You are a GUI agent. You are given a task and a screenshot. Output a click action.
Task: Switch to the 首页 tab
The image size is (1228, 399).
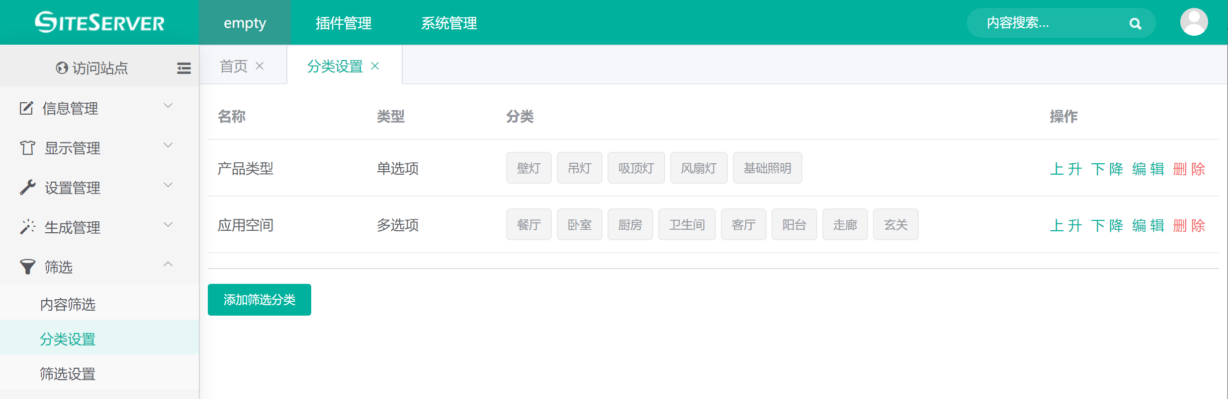pos(234,66)
